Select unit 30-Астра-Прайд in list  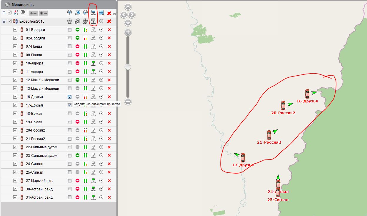(39, 189)
